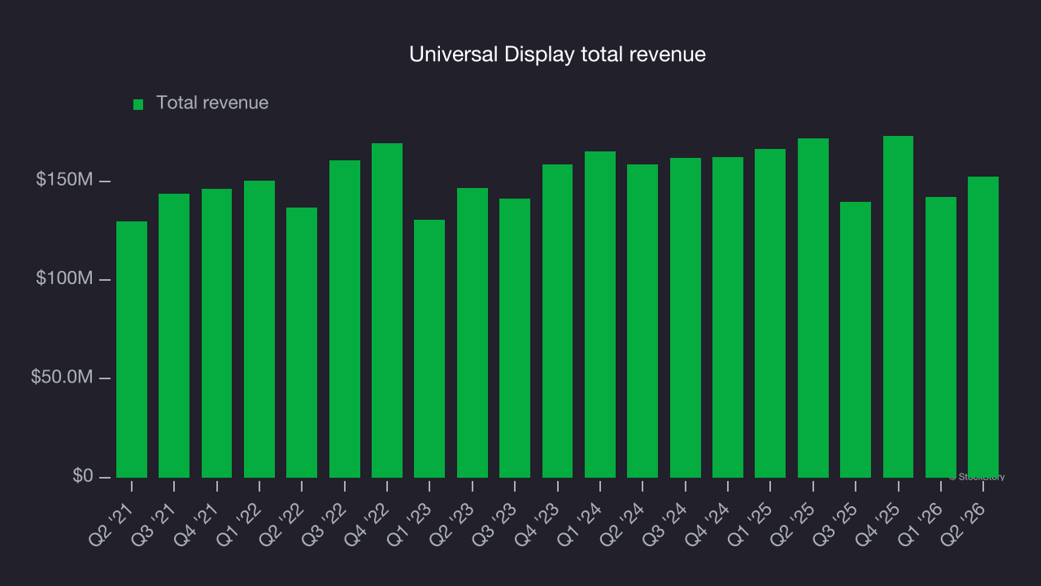Click the bar for Q2 '24
The width and height of the screenshot is (1041, 586).
point(642,321)
